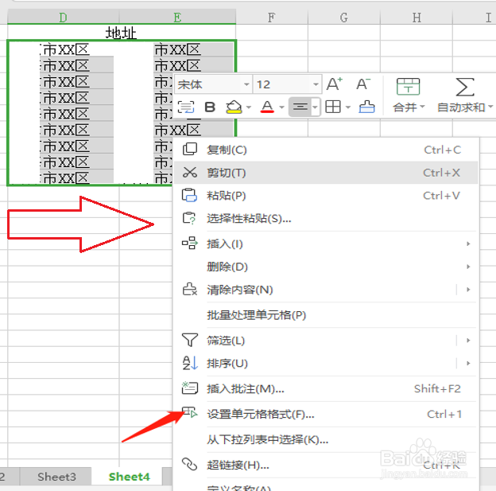
Task: Click the filter funnel icon
Action: pos(190,340)
